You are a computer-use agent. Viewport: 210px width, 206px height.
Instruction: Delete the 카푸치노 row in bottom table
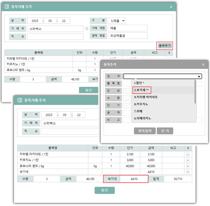click(188, 160)
